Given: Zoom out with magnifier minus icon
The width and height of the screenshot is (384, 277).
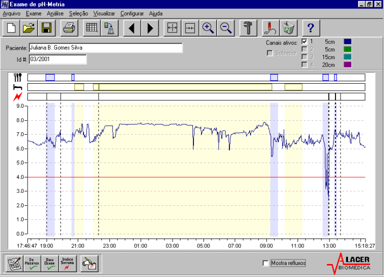Looking at the screenshot, I should (x=226, y=28).
